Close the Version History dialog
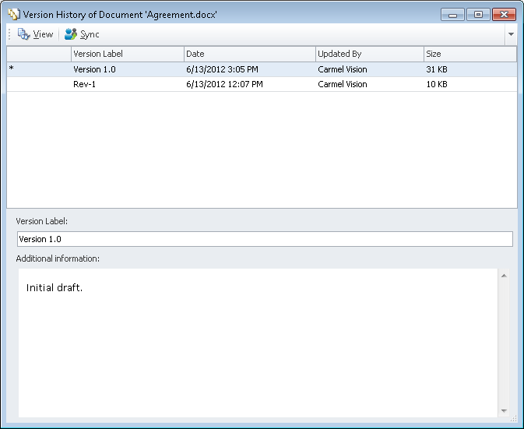 [x=505, y=14]
